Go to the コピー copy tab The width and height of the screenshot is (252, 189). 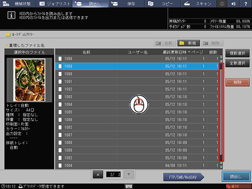pyautogui.click(x=163, y=3)
